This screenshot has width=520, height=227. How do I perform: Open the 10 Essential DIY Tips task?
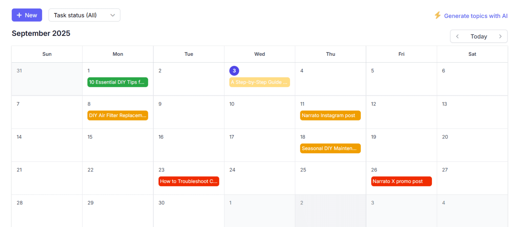(x=117, y=82)
